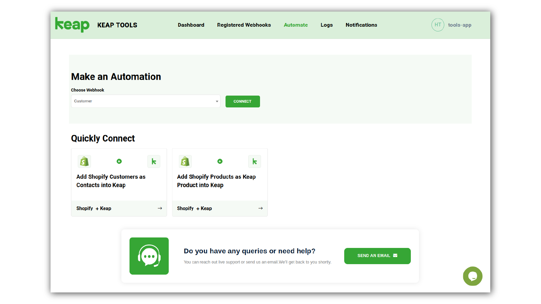Click Keap icon on Customers card
Viewport: 541px width, 304px height.
tap(154, 161)
